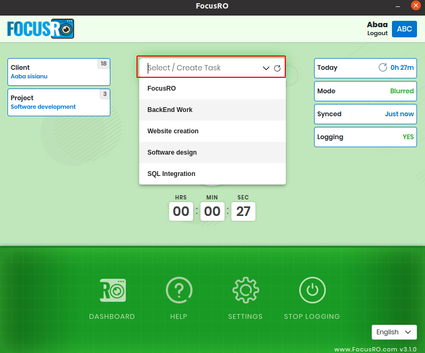Click the Logout link
This screenshot has height=353, width=425.
[378, 33]
